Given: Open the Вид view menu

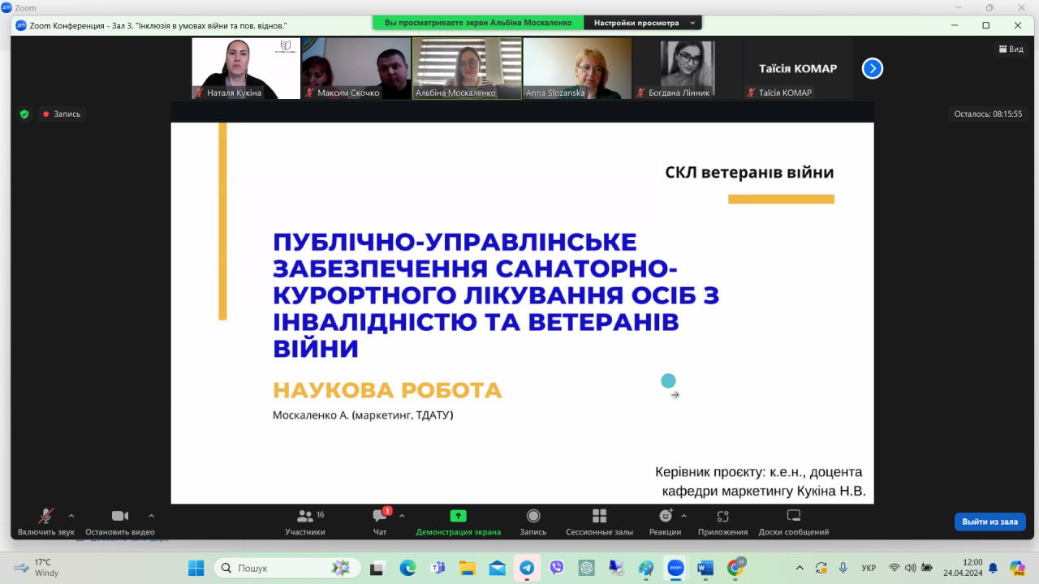Looking at the screenshot, I should [1011, 49].
